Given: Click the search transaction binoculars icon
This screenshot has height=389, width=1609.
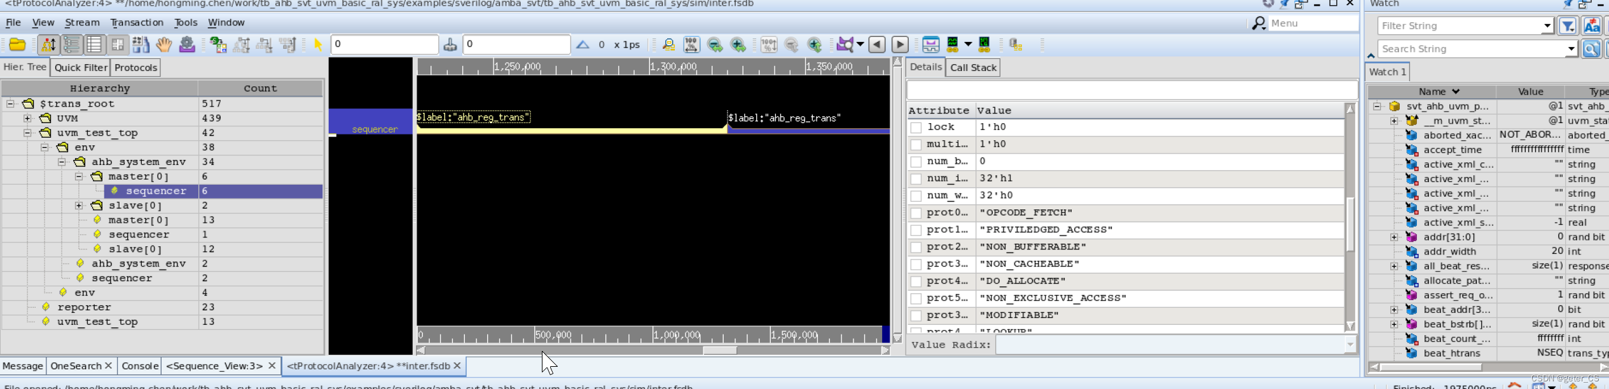Looking at the screenshot, I should (668, 44).
